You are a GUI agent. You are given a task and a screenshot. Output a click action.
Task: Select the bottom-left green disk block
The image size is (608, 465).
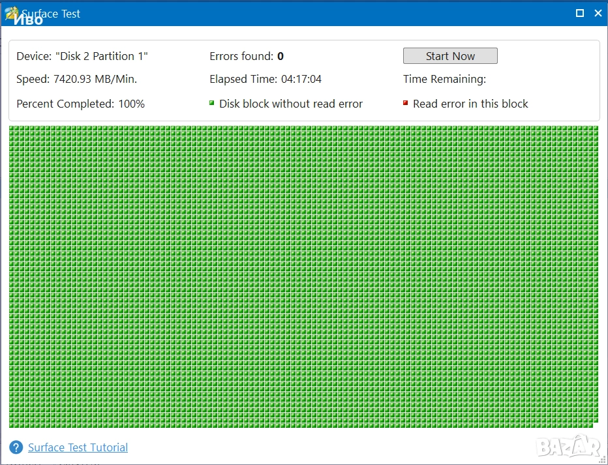point(12,425)
